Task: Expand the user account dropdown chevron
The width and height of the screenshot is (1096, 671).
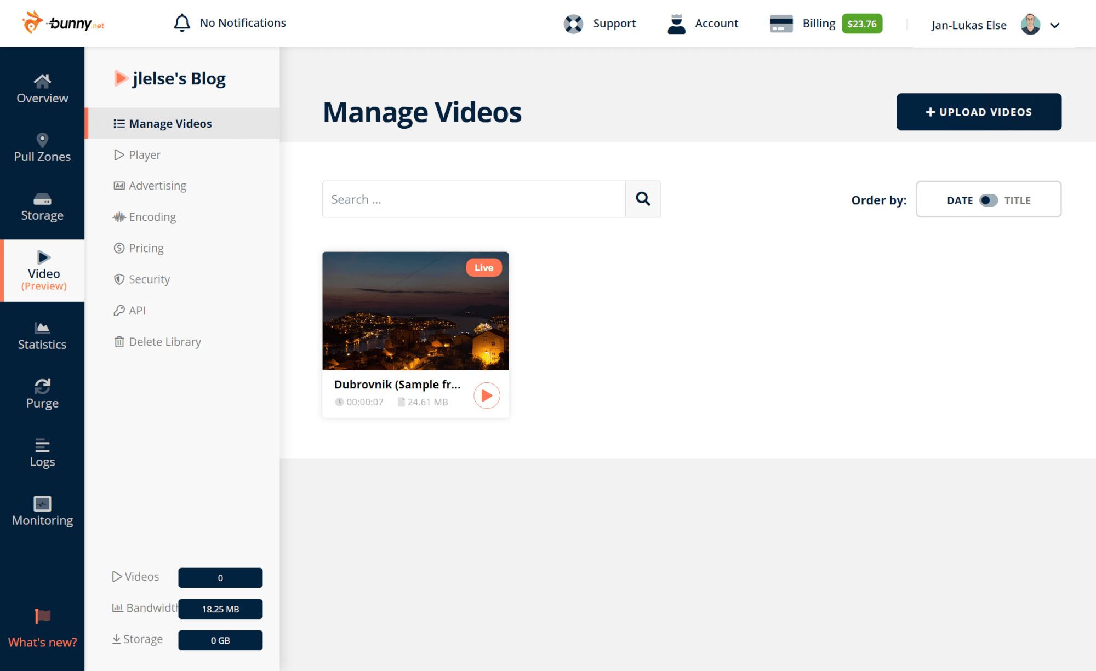Action: coord(1055,25)
